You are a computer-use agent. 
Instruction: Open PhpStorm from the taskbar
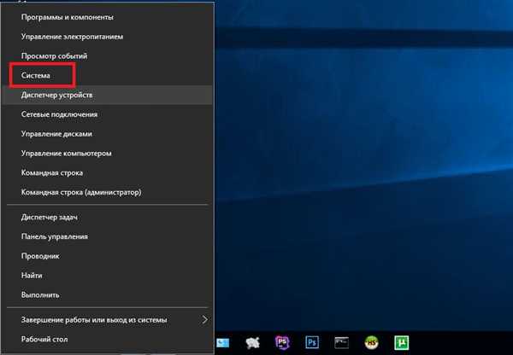[x=282, y=342]
